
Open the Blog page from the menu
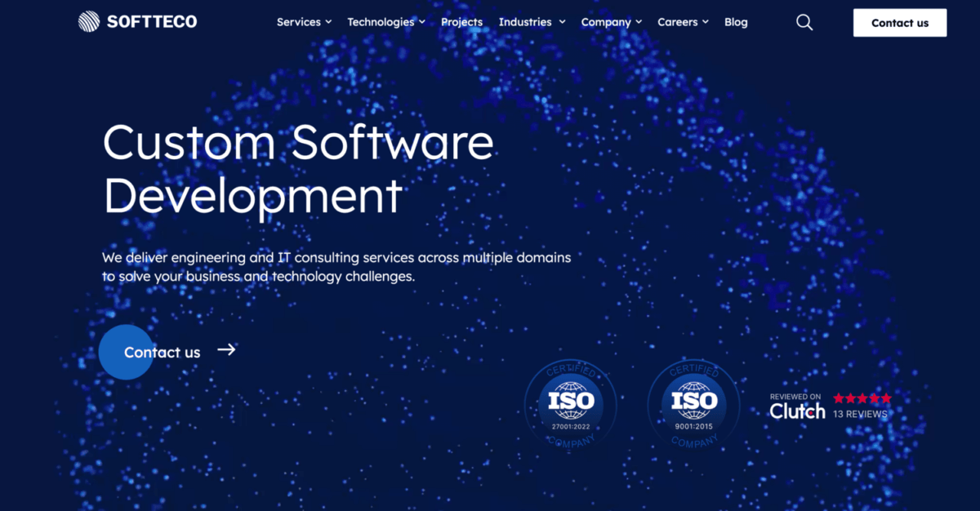pyautogui.click(x=736, y=22)
